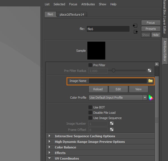Click the checker map icon beside Image Number
This screenshot has height=161, width=168.
112,124
